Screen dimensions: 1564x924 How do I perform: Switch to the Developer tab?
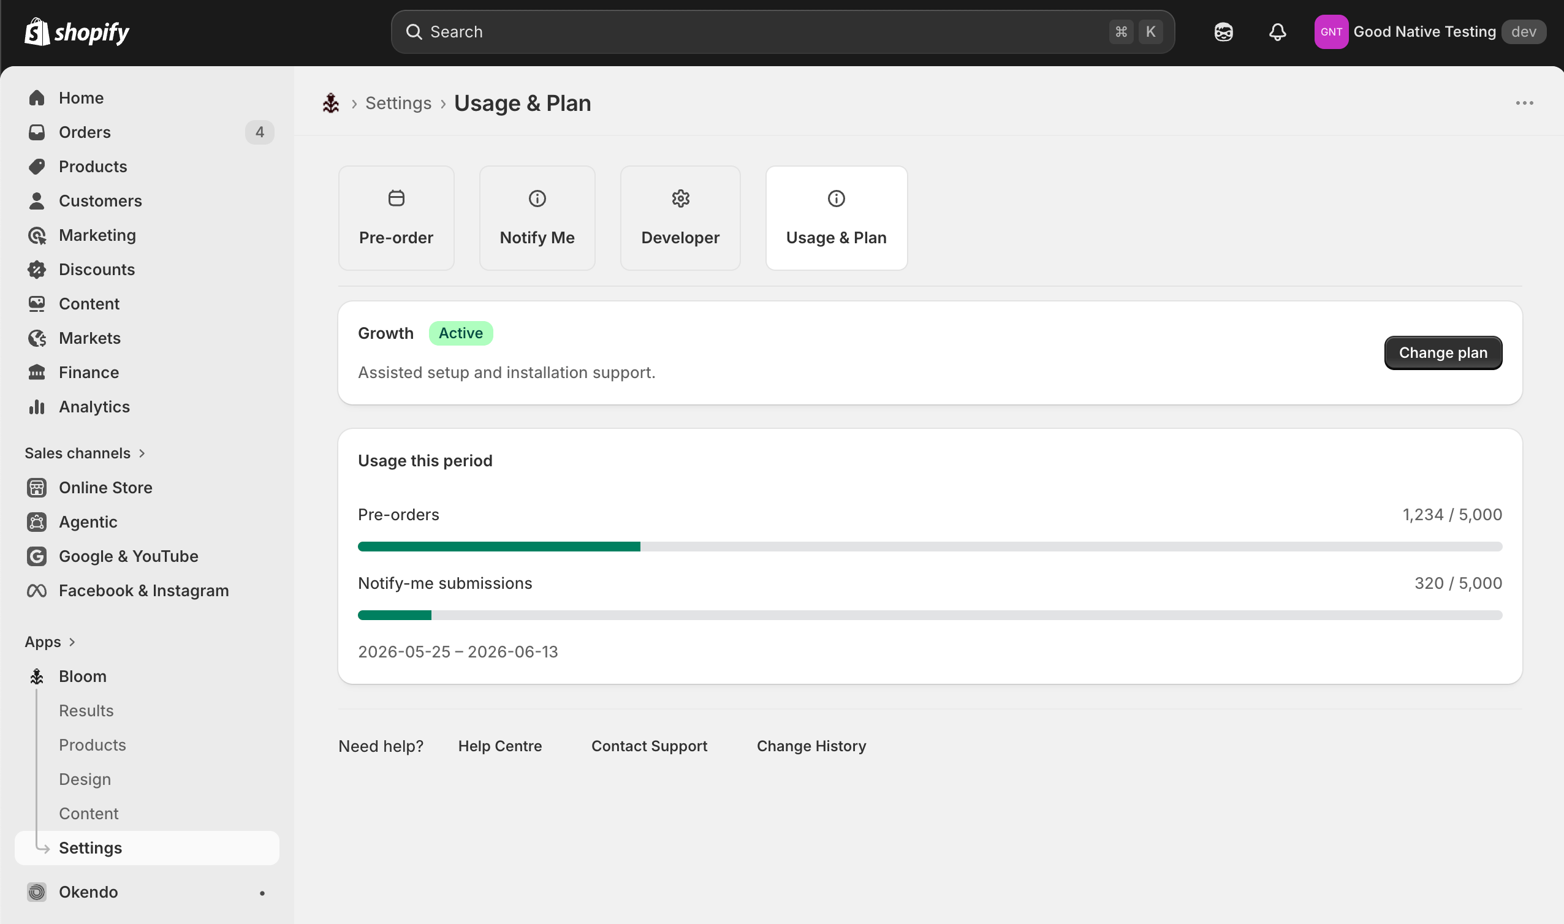(x=680, y=218)
